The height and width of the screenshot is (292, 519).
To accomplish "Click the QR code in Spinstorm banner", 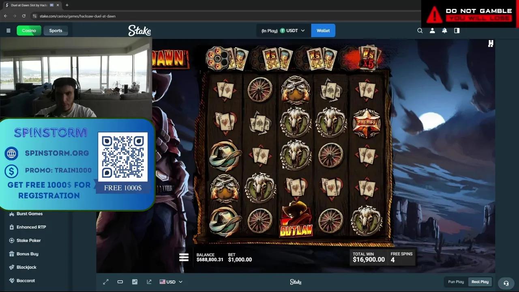I will tap(123, 157).
